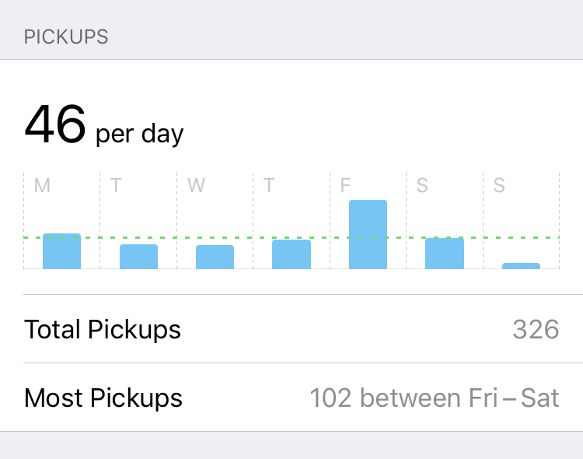Click the PICKUPS section header
This screenshot has width=583, height=459.
coord(66,37)
